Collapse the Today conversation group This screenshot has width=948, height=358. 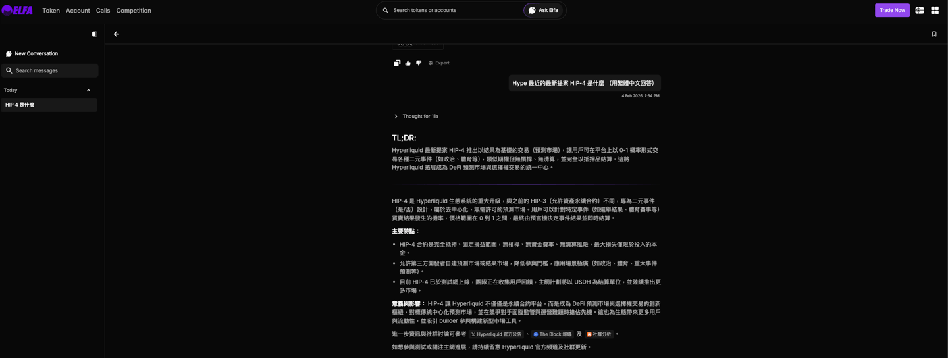(x=88, y=91)
